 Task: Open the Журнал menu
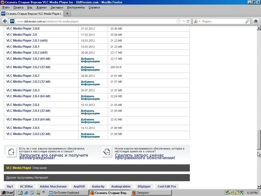[41, 7]
